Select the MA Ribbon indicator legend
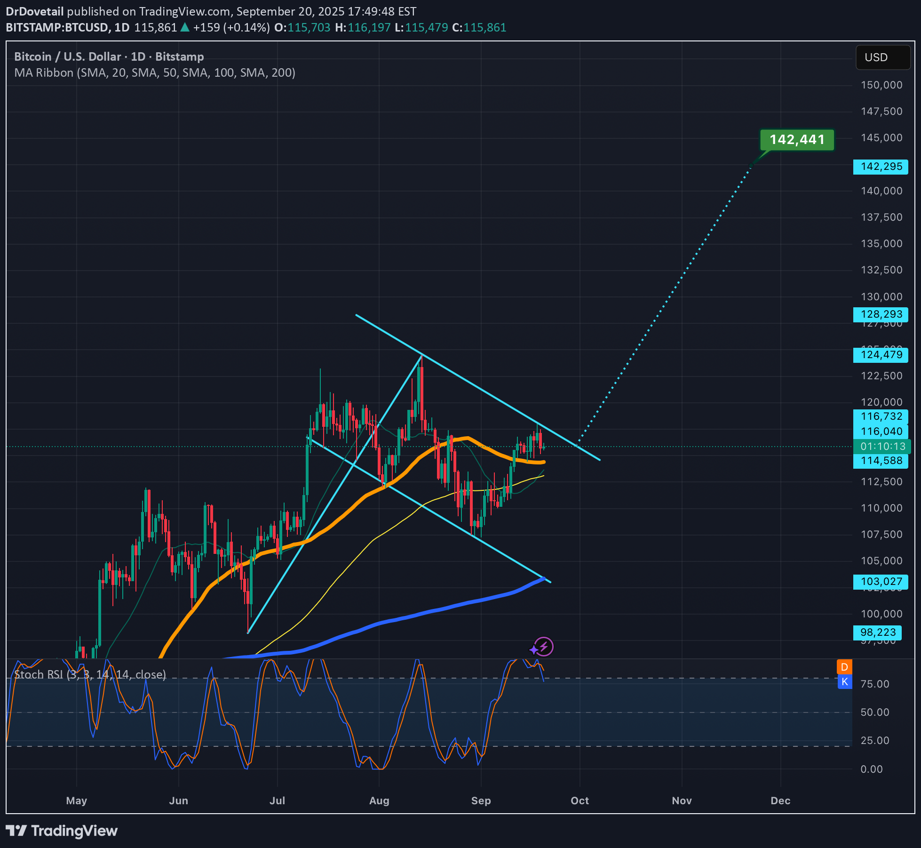The width and height of the screenshot is (921, 848). [x=155, y=72]
